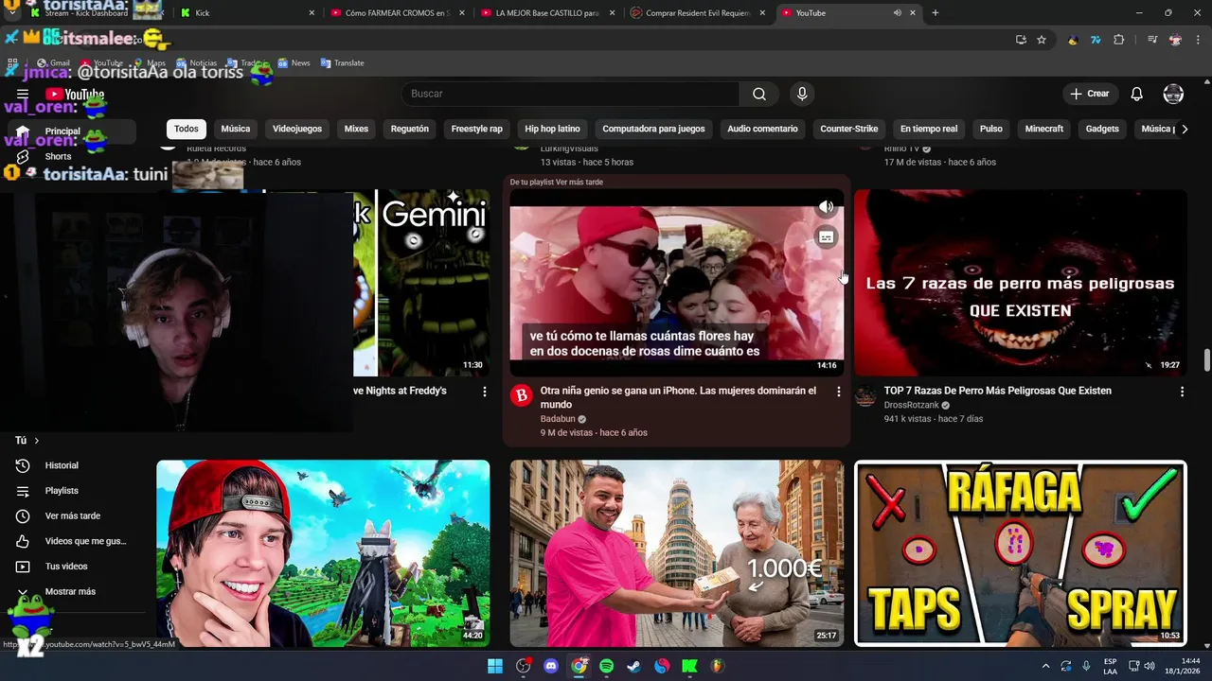The height and width of the screenshot is (681, 1212).
Task: Click the search magnifier button
Action: coord(759,94)
